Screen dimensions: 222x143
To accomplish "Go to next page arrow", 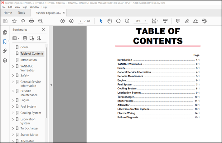I will (71, 21).
